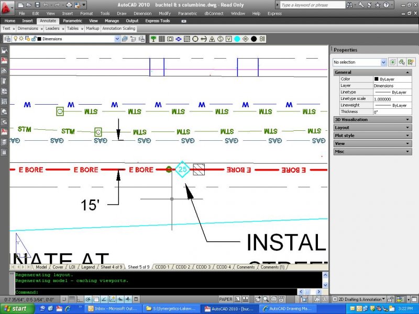The height and width of the screenshot is (314, 419).
Task: Collapse the General section in Properties
Action: (408, 72)
